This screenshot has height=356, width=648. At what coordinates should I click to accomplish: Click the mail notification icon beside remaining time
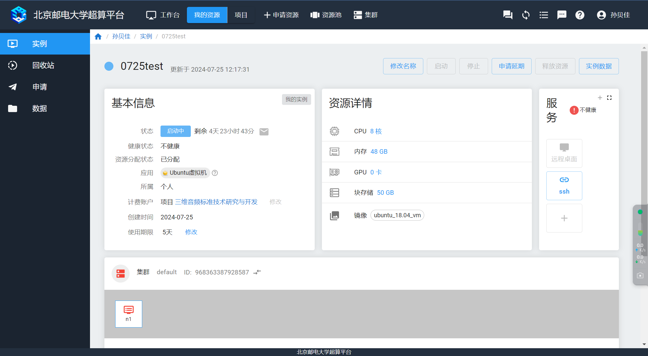264,132
